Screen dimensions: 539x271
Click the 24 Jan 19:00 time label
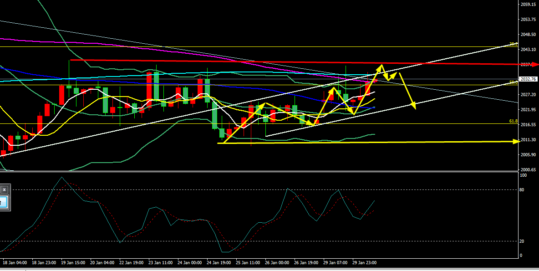(218, 263)
